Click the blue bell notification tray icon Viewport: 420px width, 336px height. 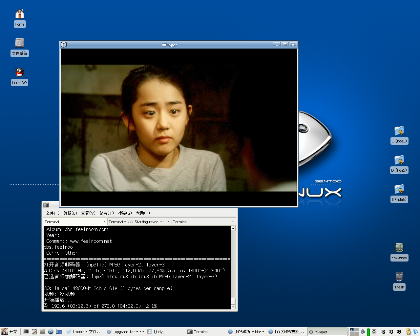click(x=416, y=332)
